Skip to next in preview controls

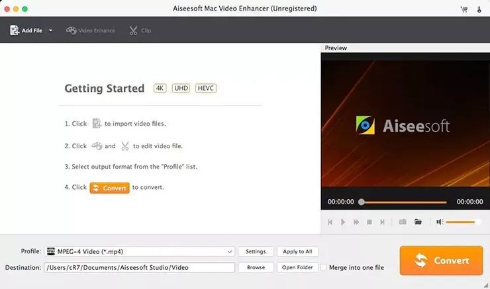click(x=382, y=222)
